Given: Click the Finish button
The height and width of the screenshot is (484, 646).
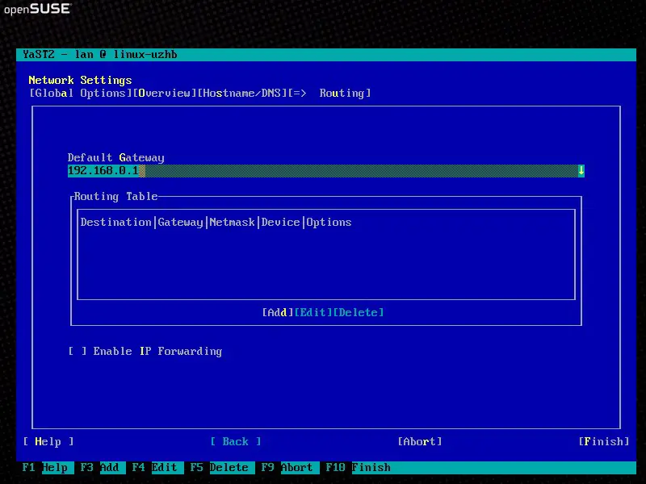Looking at the screenshot, I should (603, 442).
